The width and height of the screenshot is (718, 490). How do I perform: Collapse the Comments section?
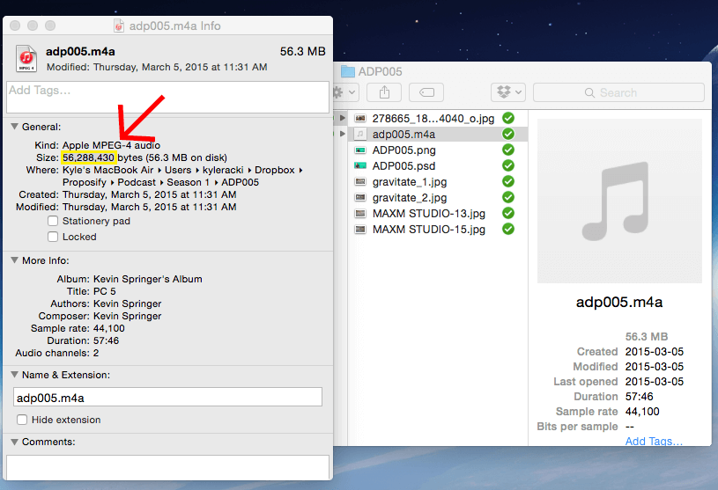[15, 442]
